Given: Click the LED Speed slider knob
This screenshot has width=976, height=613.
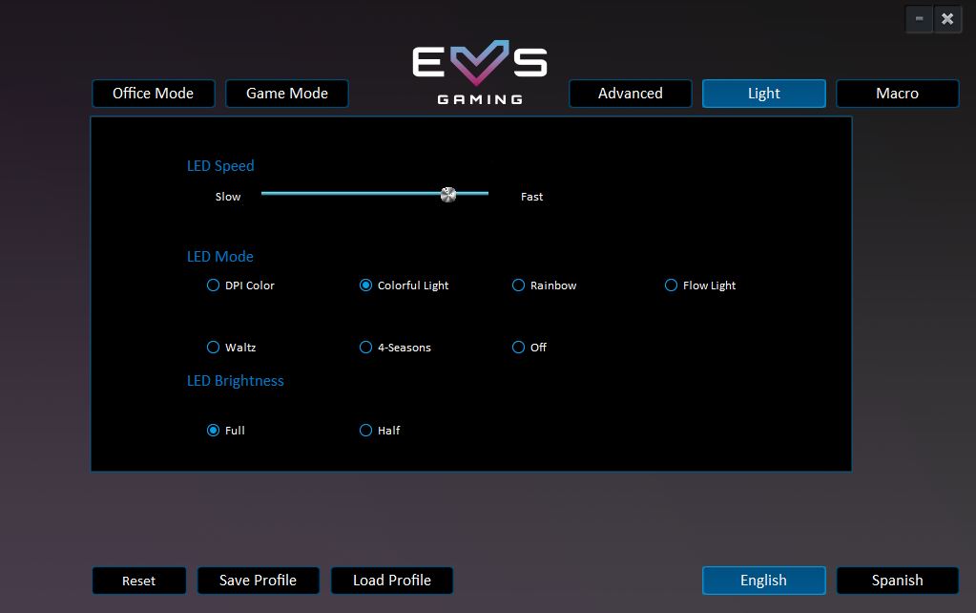Looking at the screenshot, I should coord(448,195).
